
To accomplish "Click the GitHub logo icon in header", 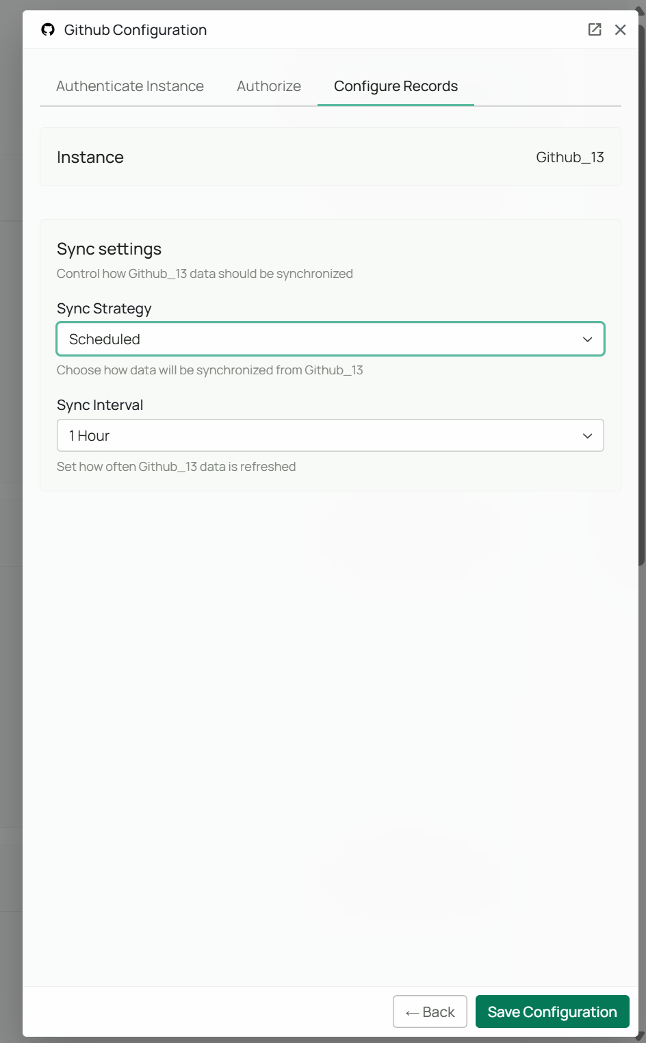I will 48,29.
